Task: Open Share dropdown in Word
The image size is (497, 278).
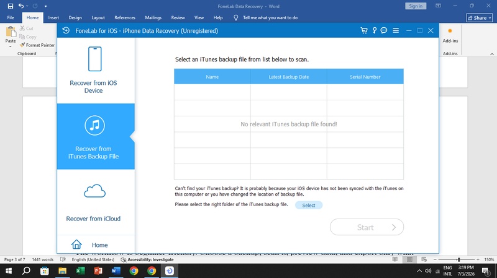Action: (x=479, y=18)
